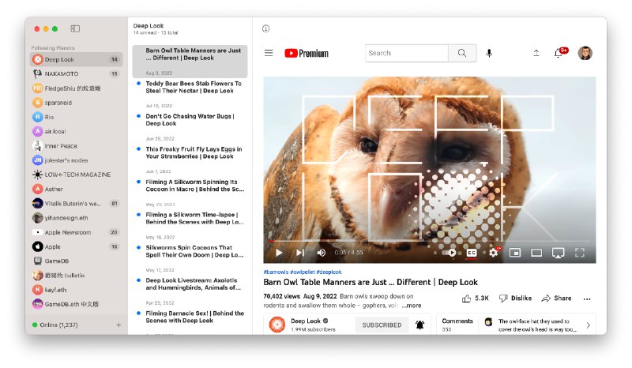The width and height of the screenshot is (632, 368).
Task: Toggle the sidebar visibility button
Action: (x=75, y=28)
